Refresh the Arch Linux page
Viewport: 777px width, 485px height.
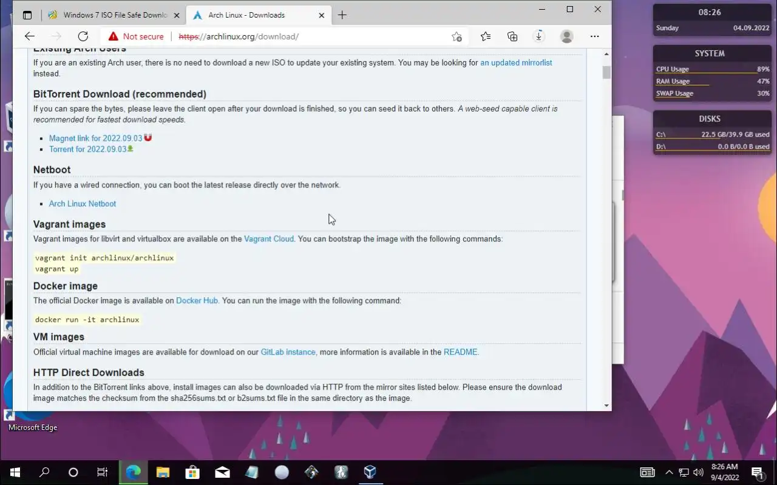(83, 36)
